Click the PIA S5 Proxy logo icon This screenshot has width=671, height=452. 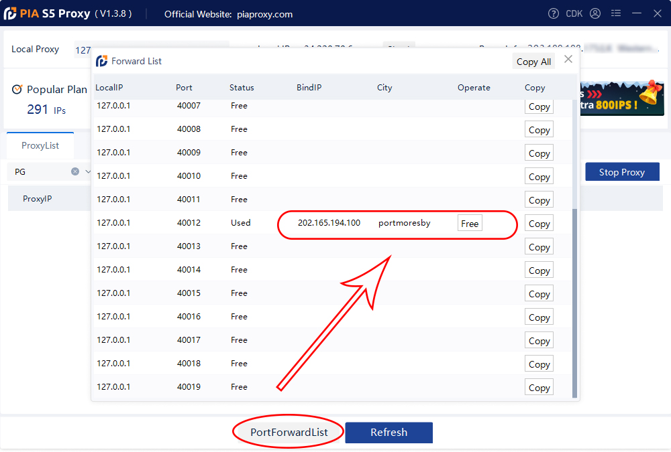point(10,13)
